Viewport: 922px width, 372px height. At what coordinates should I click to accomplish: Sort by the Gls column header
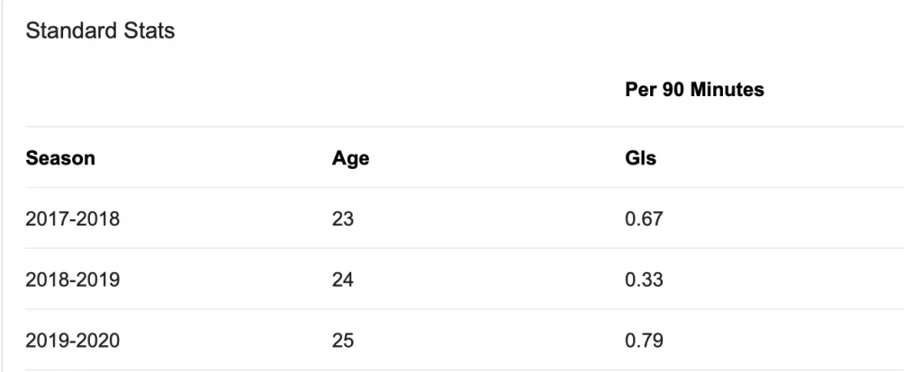point(640,158)
